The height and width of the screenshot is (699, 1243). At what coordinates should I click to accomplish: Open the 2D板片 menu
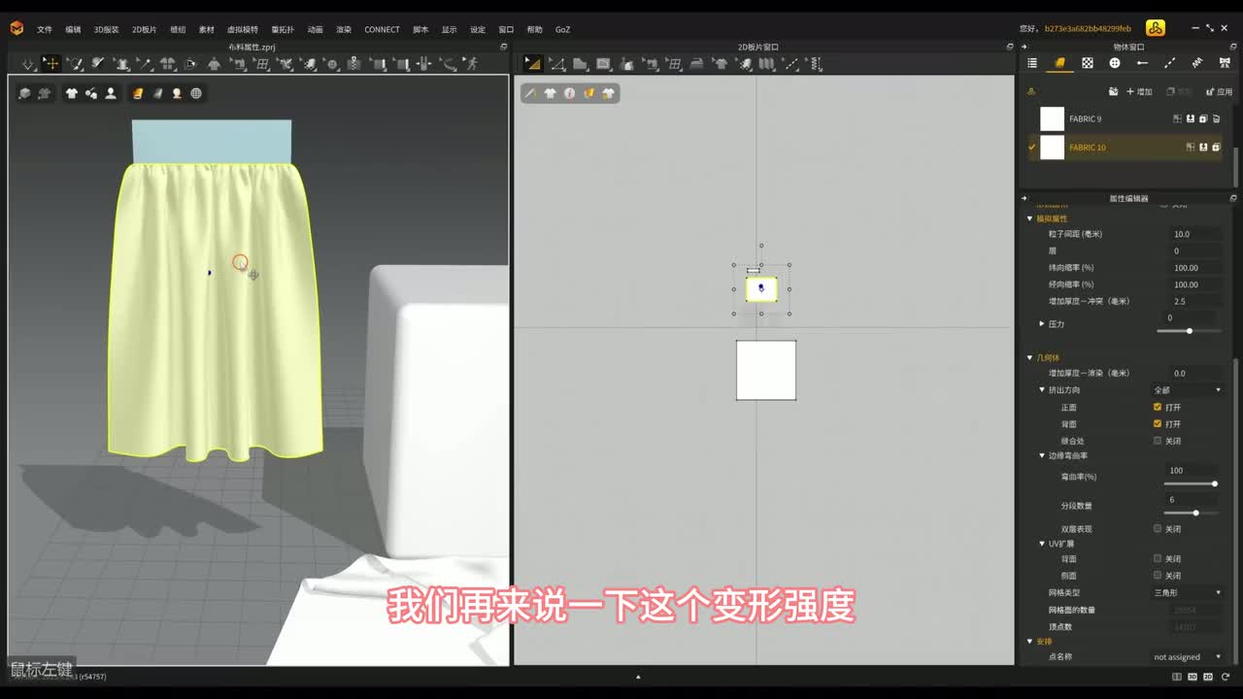coord(144,29)
